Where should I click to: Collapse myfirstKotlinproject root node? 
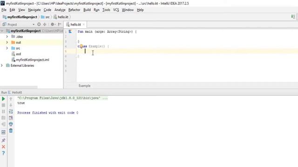(2, 31)
